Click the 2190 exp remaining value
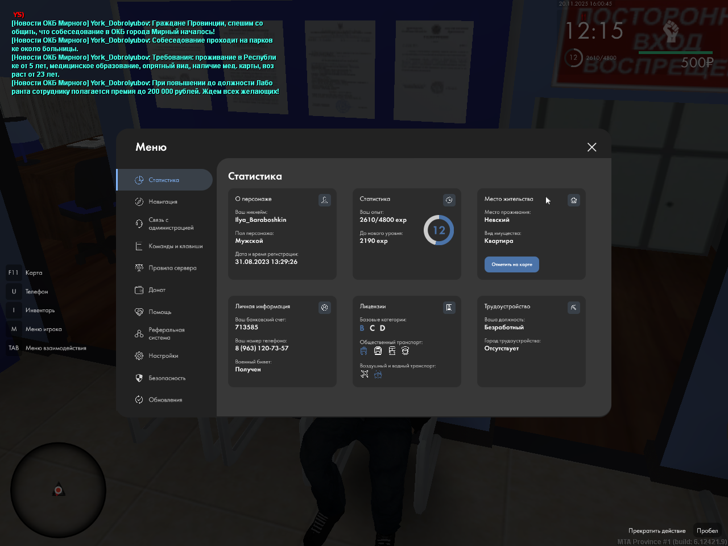Viewport: 728px width, 546px height. [374, 241]
